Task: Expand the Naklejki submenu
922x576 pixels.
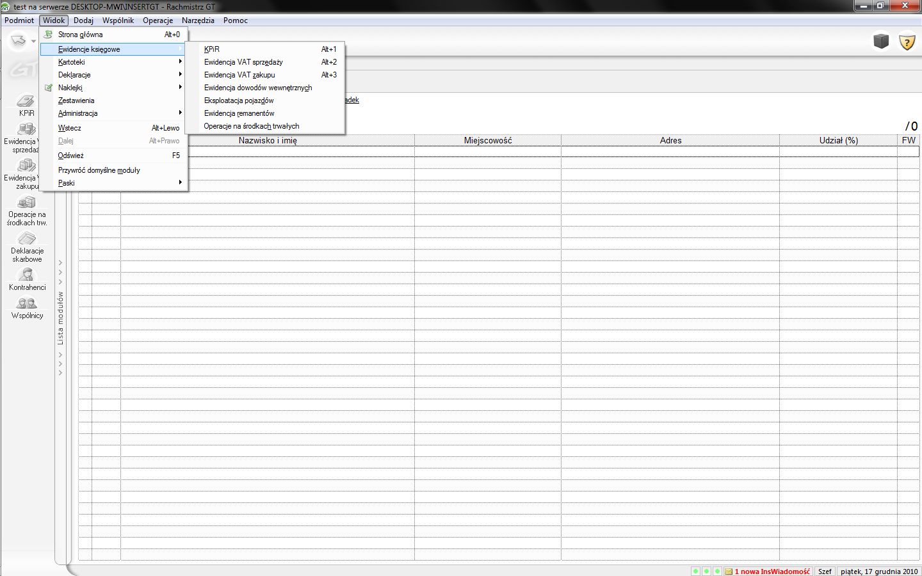Action: tap(113, 88)
